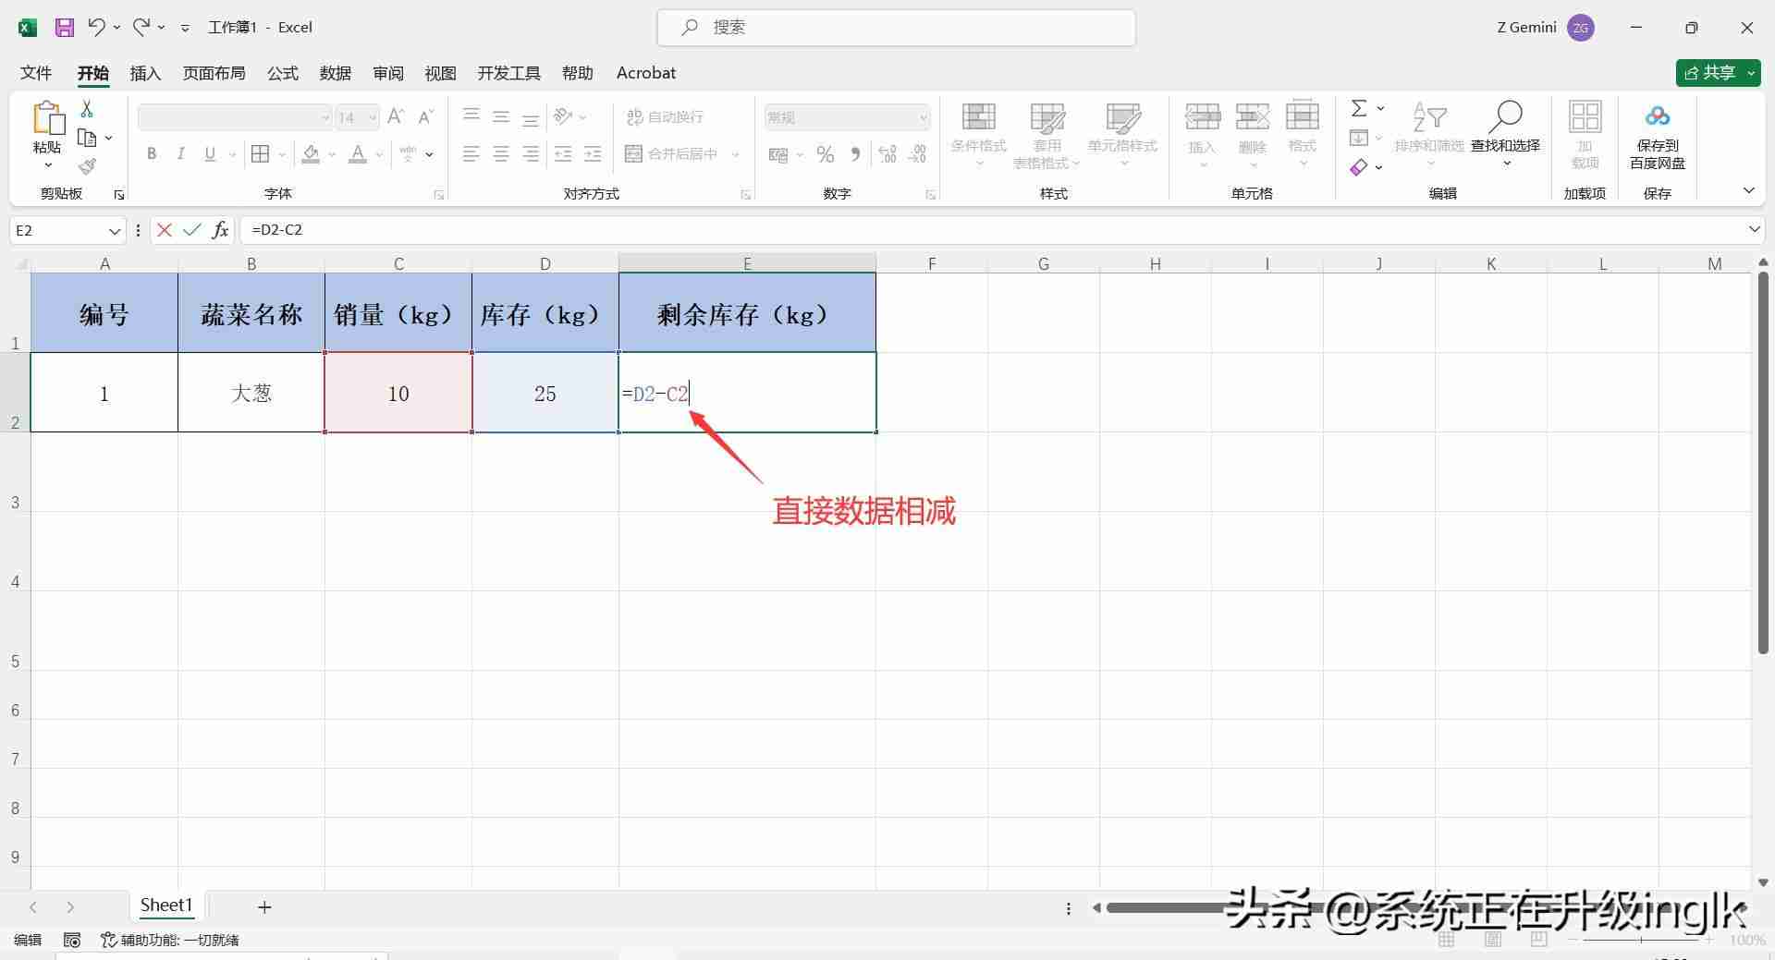Toggle top vertical alignment
Viewport: 1775px width, 960px height.
pos(471,115)
